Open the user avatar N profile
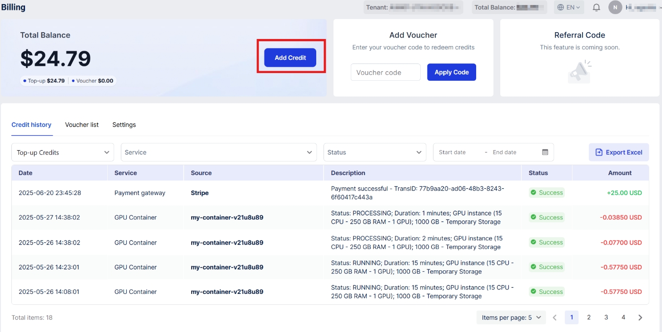Screen dimensions: 662x332 tap(615, 8)
